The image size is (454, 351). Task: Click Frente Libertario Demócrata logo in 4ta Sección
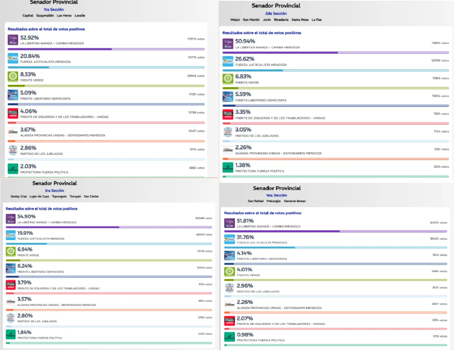click(229, 256)
